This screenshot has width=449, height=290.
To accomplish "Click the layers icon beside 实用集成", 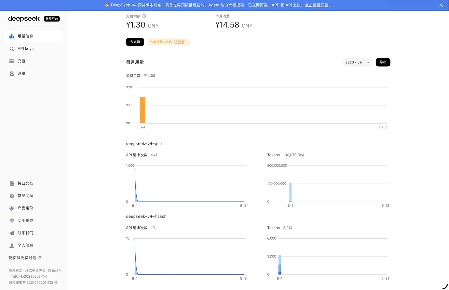I will pyautogui.click(x=12, y=220).
